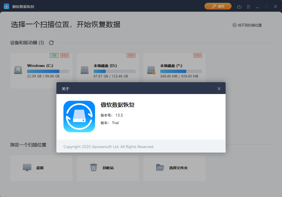Click the 选择文件夹 folder icon
This screenshot has height=197, width=282.
[160, 167]
